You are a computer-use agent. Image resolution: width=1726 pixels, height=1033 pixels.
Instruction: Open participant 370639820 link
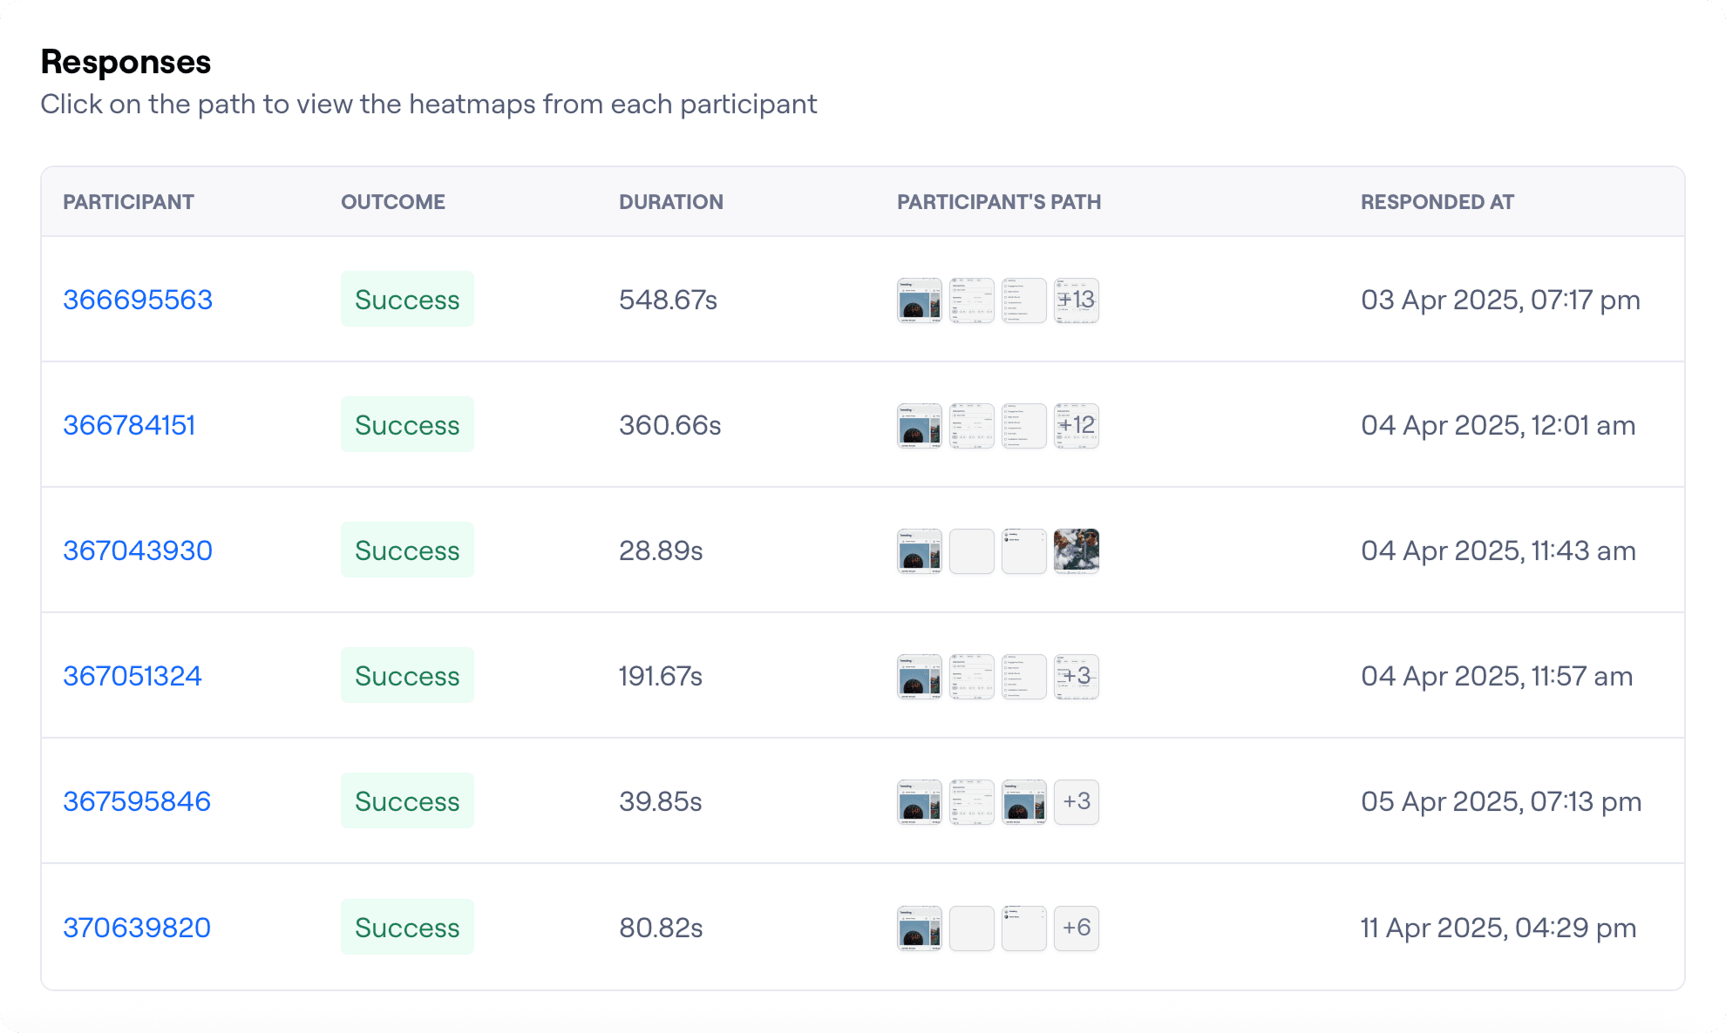tap(137, 928)
